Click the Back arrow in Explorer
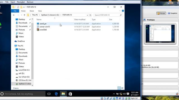The height and width of the screenshot is (100, 179). [14, 15]
